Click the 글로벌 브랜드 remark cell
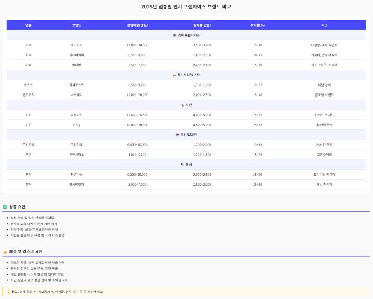373x299 pixels. [x=324, y=95]
